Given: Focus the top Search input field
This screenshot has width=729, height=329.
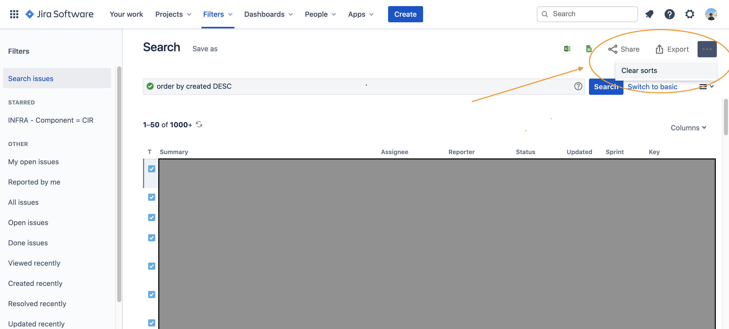Looking at the screenshot, I should [587, 14].
